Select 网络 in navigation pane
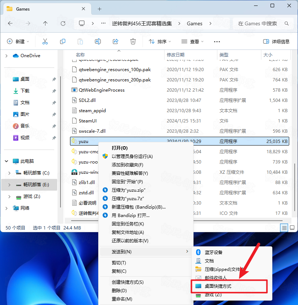This screenshot has width=298, height=305. [21, 208]
